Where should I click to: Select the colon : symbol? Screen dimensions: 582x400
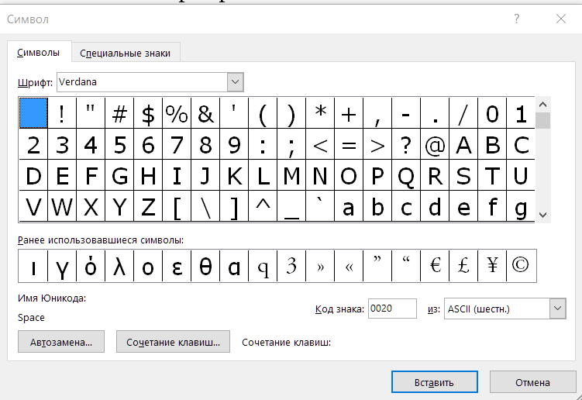[263, 144]
